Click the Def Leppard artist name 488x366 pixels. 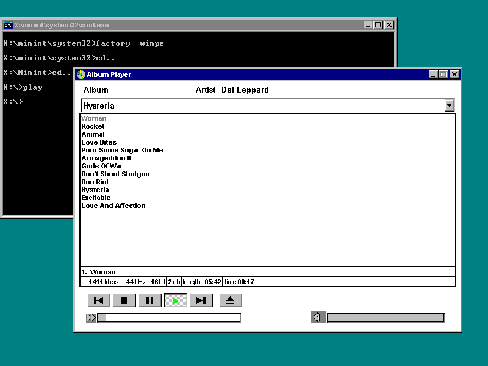[x=245, y=90]
